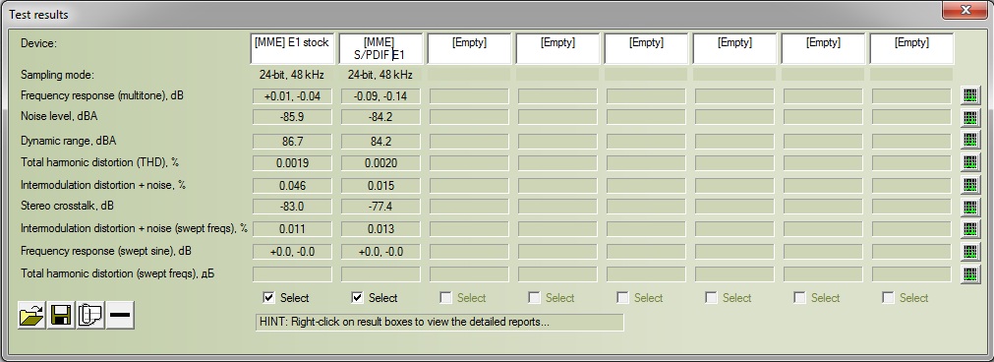Show graph for Dynamic range row

[x=969, y=140]
